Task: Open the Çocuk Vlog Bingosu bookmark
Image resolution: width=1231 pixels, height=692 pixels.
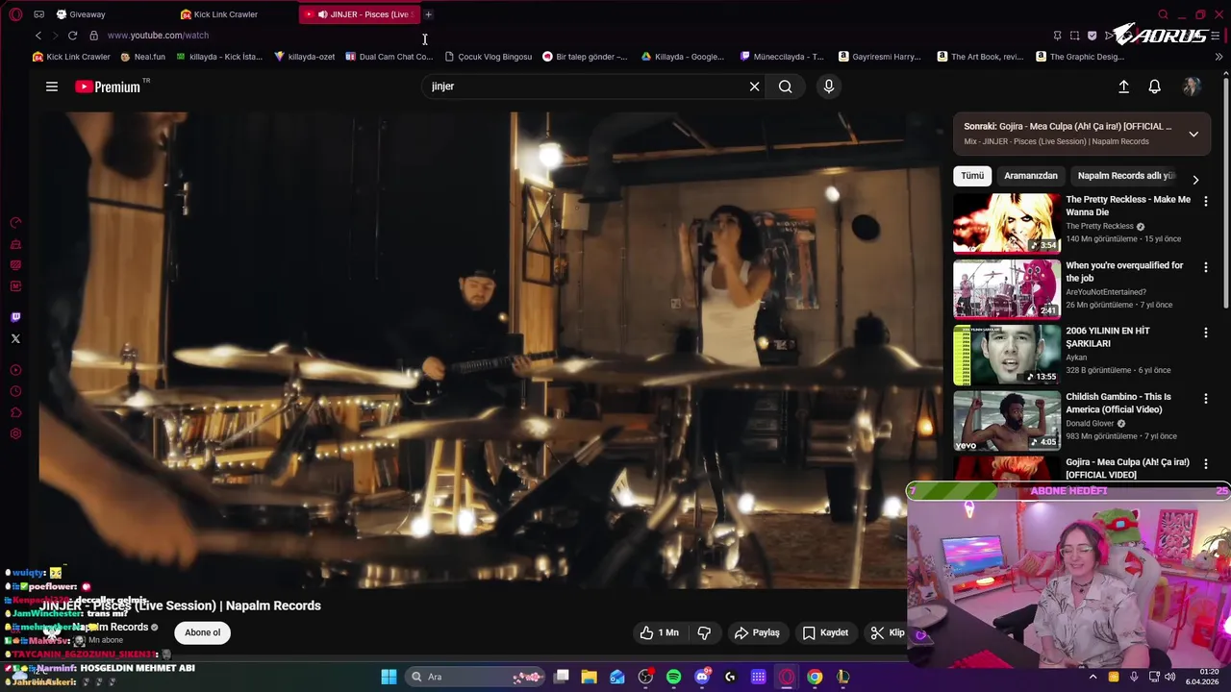Action: [x=488, y=57]
